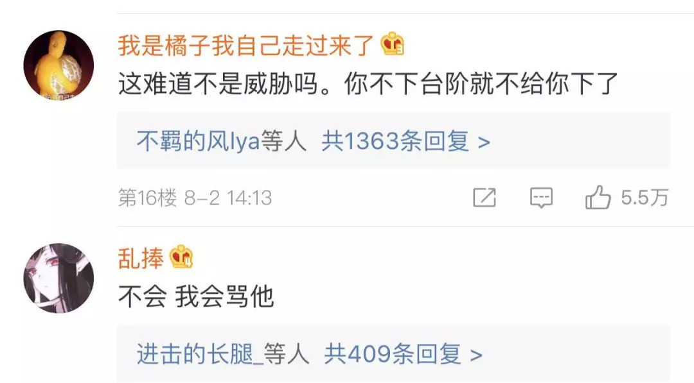Click the 5.5万 like count
Image resolution: width=694 pixels, height=383 pixels.
(x=645, y=198)
